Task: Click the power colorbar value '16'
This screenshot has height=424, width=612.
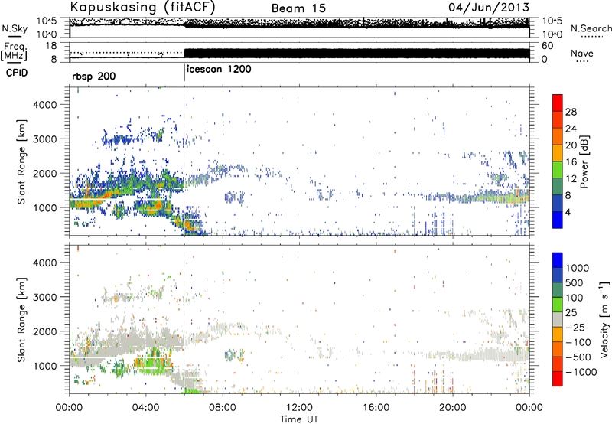Action: click(571, 162)
